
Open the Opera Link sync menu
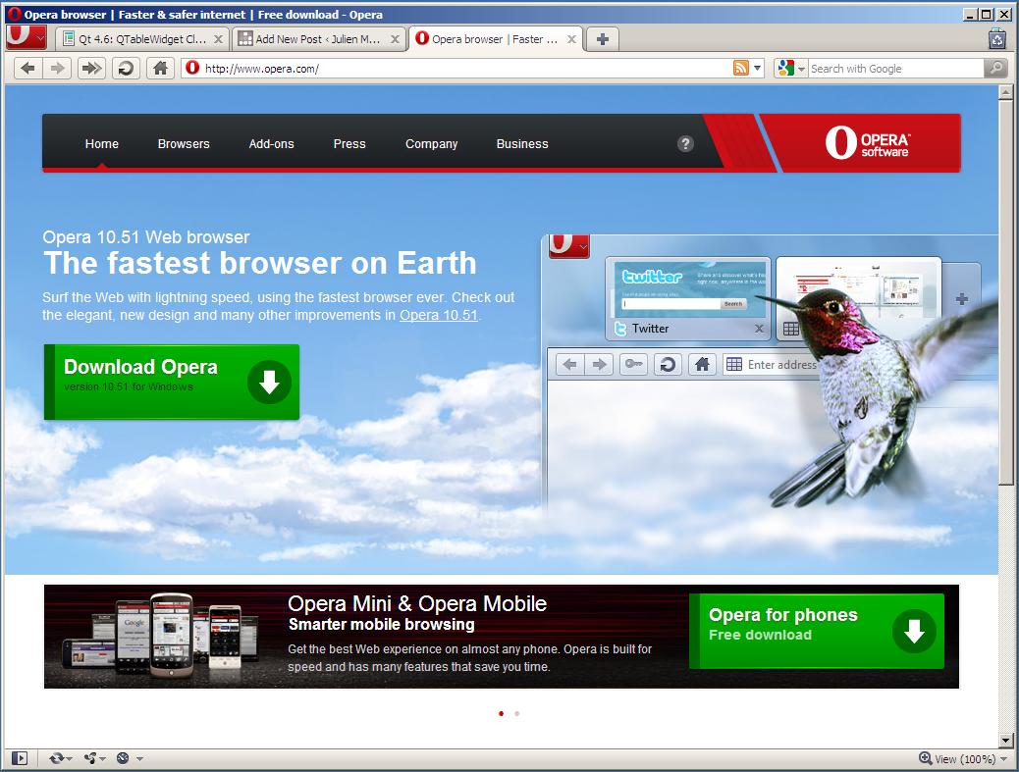point(61,758)
